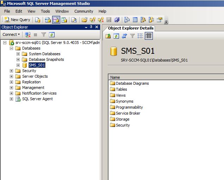Click the Analysis Services DMX Query icon
This screenshot has width=224, height=180.
pos(56,20)
